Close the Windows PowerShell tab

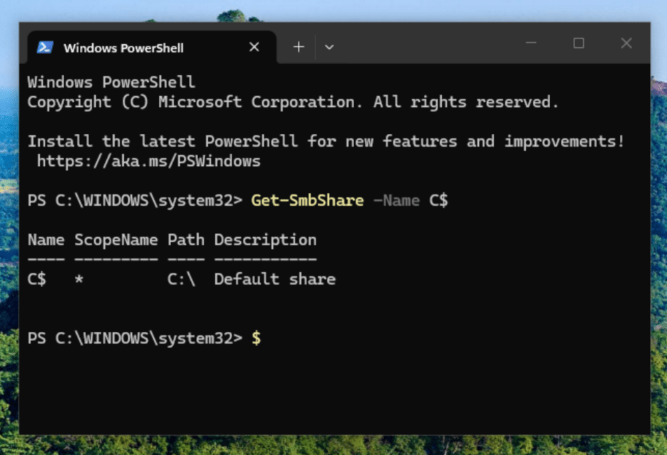[x=254, y=47]
